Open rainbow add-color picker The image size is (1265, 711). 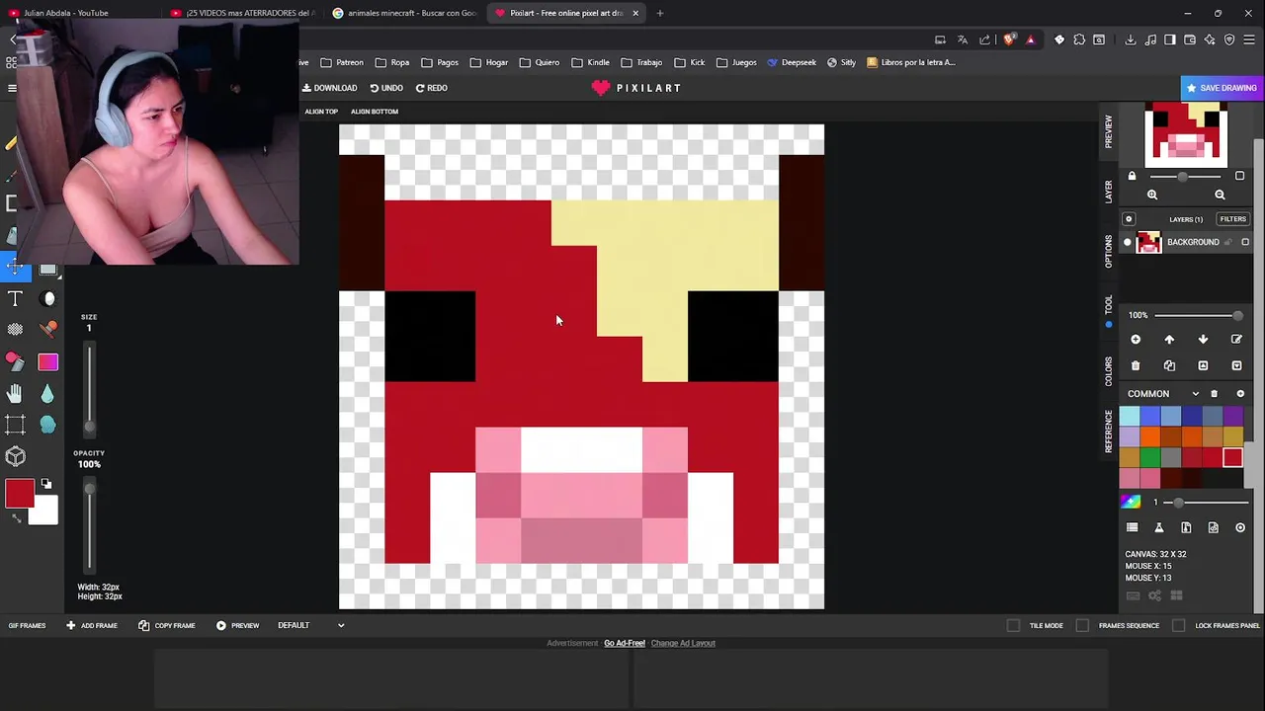click(x=1131, y=502)
